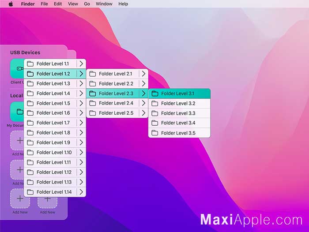Expand Folder Level 2.1 with its chevron
The image size is (309, 232).
[143, 74]
